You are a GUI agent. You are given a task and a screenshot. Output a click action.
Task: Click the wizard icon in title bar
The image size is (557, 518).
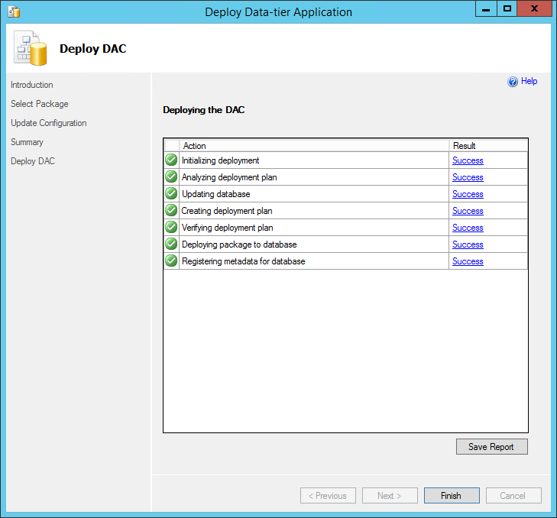point(13,11)
